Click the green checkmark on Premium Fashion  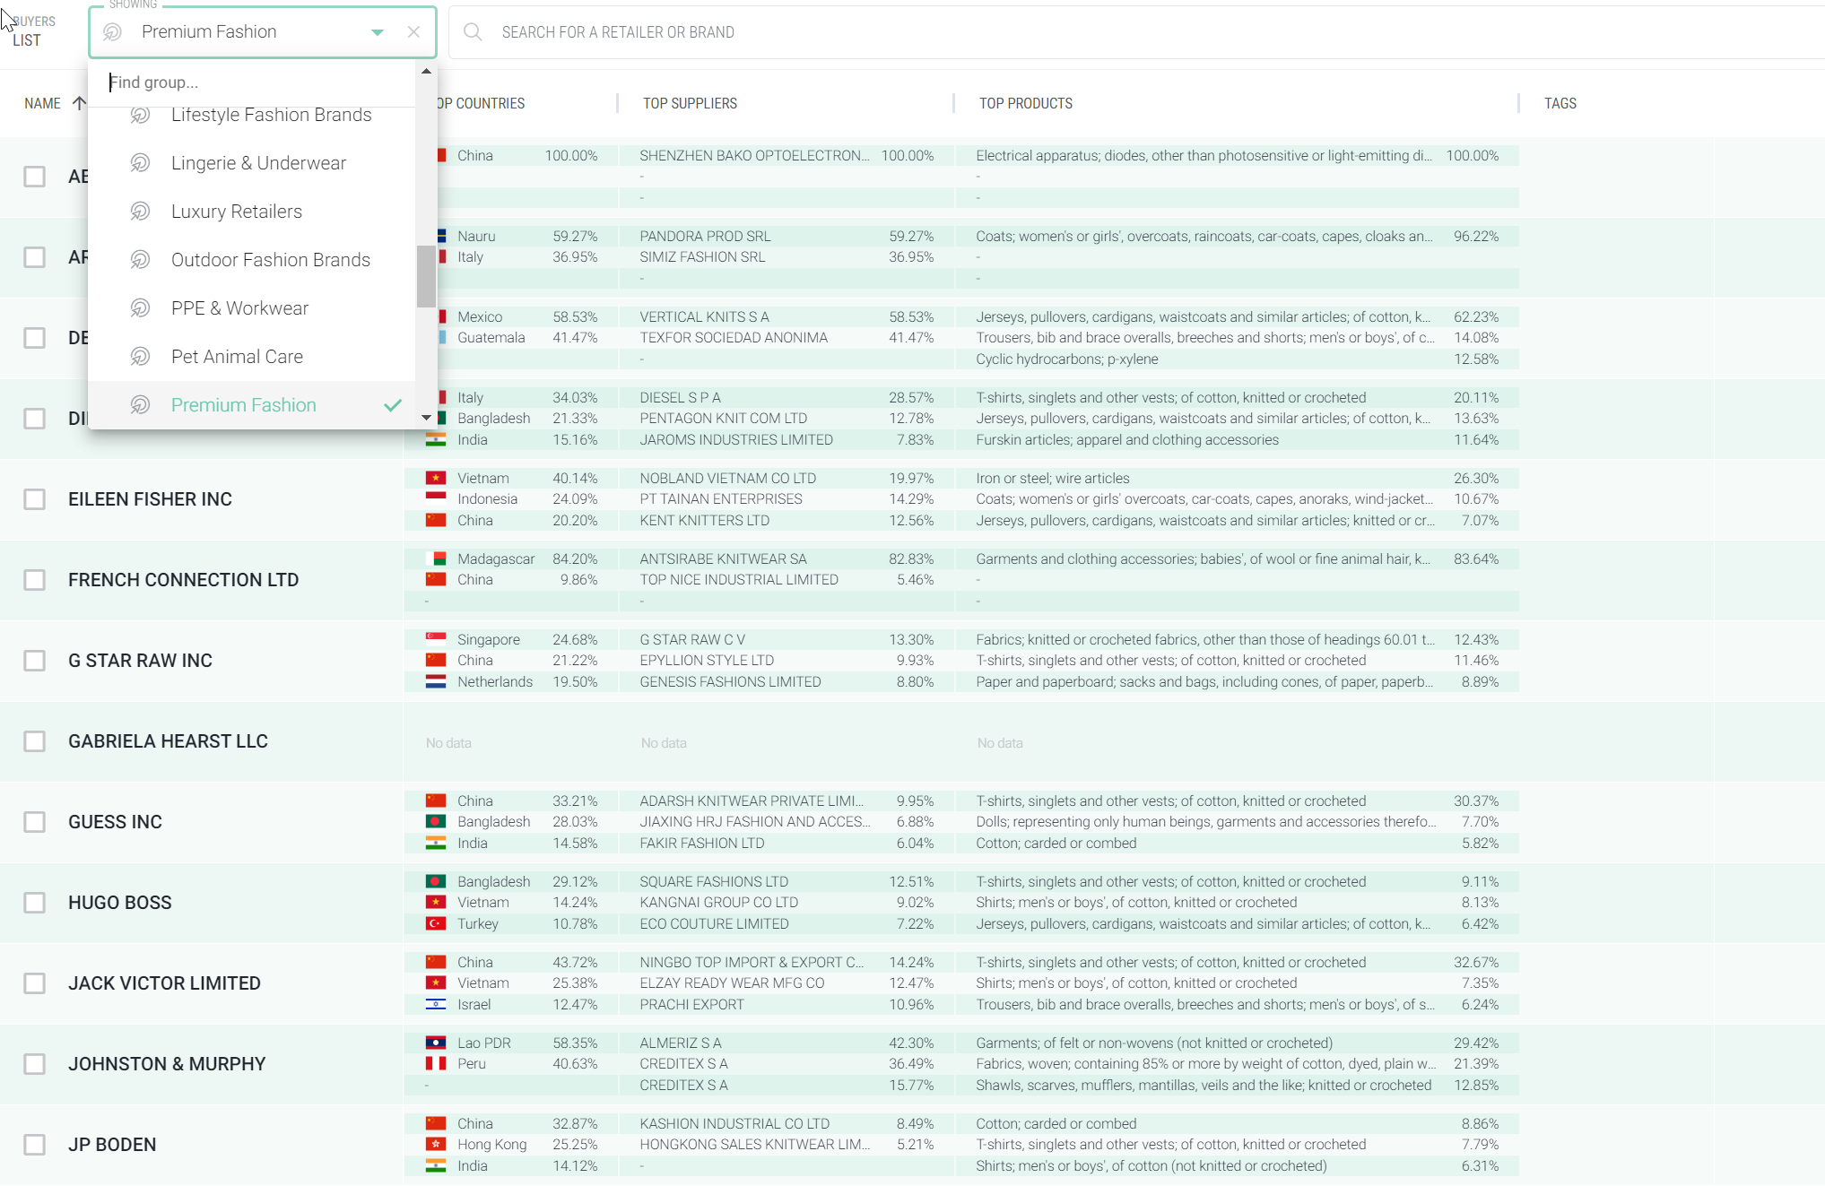(393, 405)
